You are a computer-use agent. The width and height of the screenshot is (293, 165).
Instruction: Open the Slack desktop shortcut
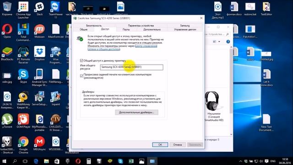pyautogui.click(x=39, y=8)
